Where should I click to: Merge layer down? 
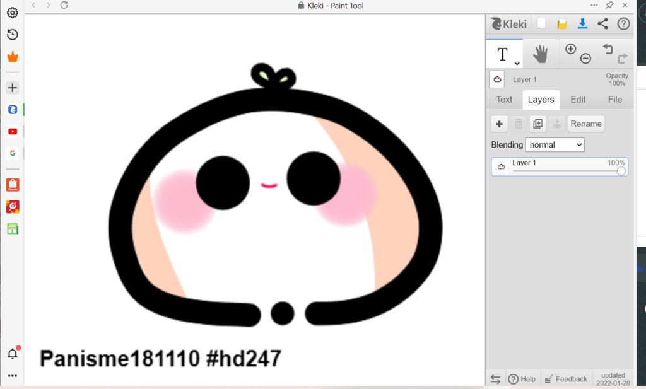pos(556,124)
